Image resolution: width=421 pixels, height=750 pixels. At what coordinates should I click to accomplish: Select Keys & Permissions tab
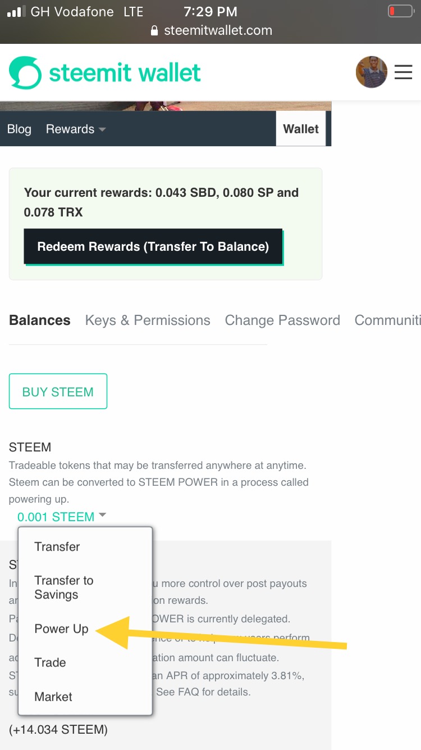click(x=148, y=320)
